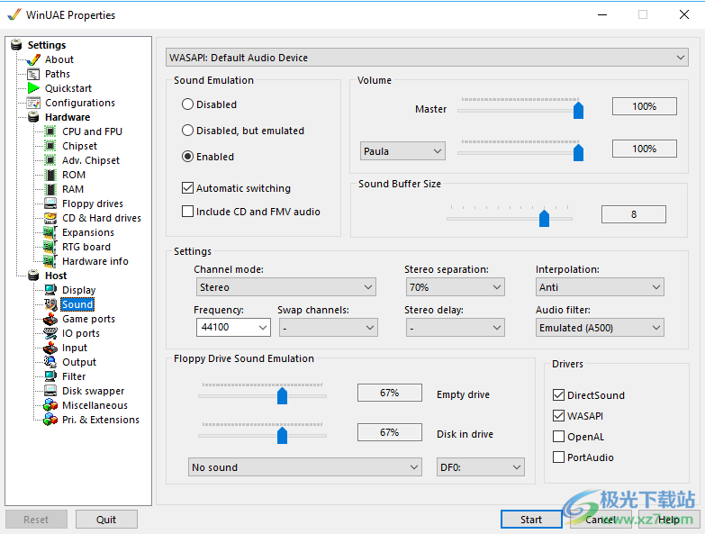Image resolution: width=705 pixels, height=534 pixels.
Task: Open the DF0: drive selector dropdown
Action: (480, 467)
